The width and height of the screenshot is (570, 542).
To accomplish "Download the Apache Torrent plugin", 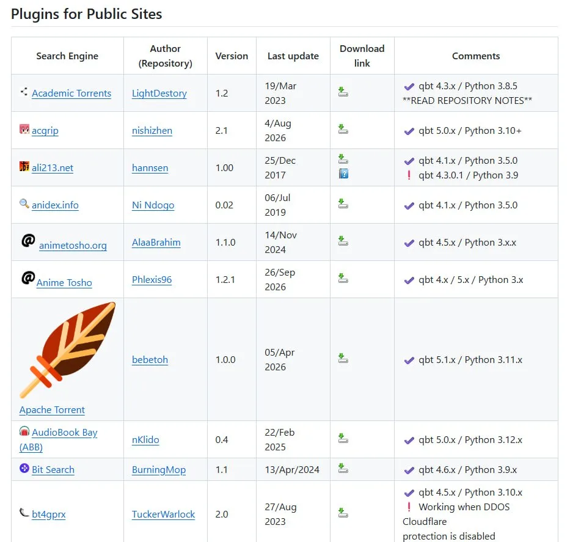I will 343,358.
